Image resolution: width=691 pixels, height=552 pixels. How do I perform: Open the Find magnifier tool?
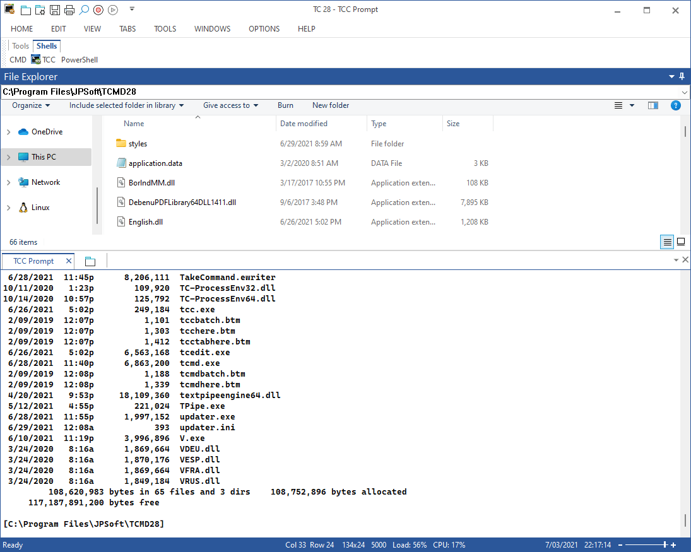(x=84, y=9)
